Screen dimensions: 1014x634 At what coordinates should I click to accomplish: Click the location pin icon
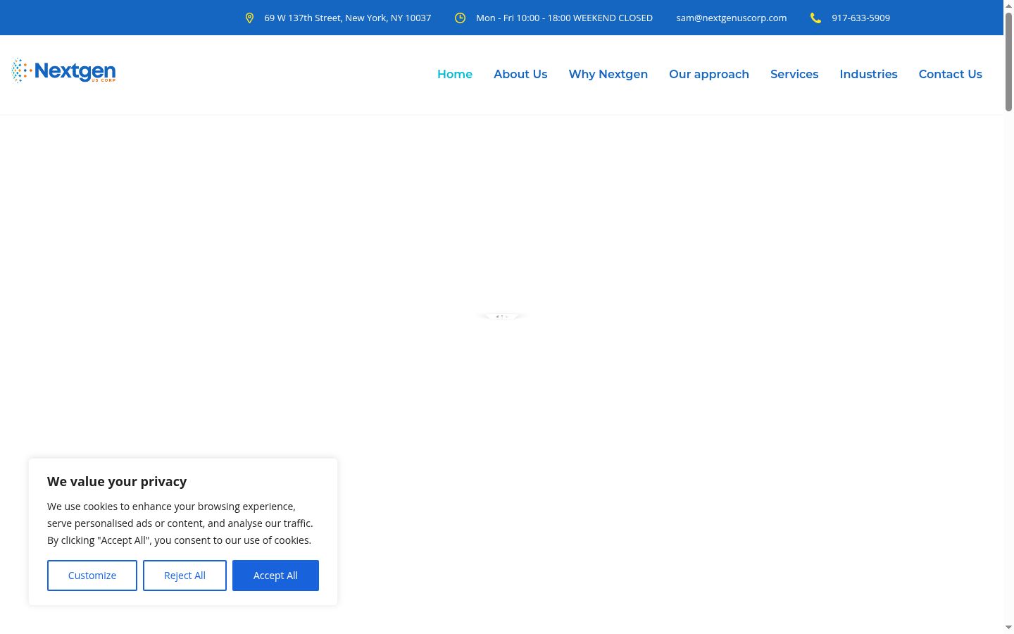249,18
